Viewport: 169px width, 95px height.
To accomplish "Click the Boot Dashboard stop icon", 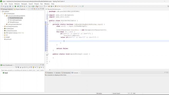I will coord(21,68).
